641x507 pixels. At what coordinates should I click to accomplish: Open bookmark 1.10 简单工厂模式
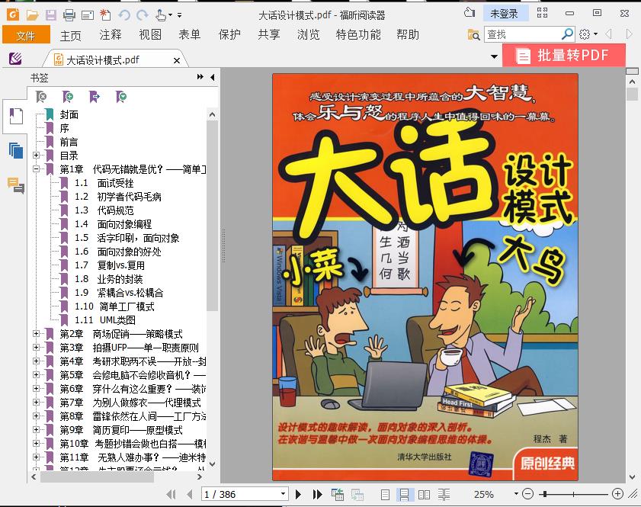114,306
